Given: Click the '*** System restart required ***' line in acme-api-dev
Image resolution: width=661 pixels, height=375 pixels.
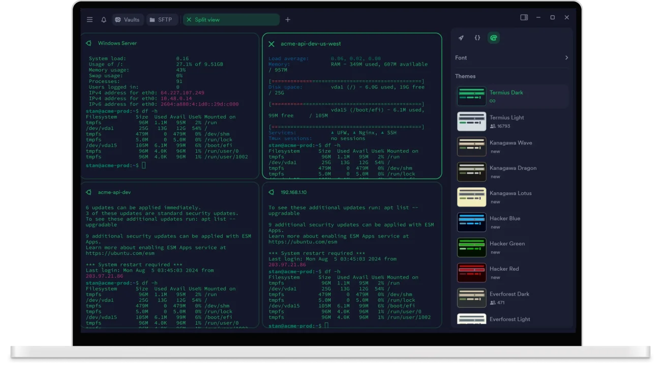Looking at the screenshot, I should tap(134, 265).
